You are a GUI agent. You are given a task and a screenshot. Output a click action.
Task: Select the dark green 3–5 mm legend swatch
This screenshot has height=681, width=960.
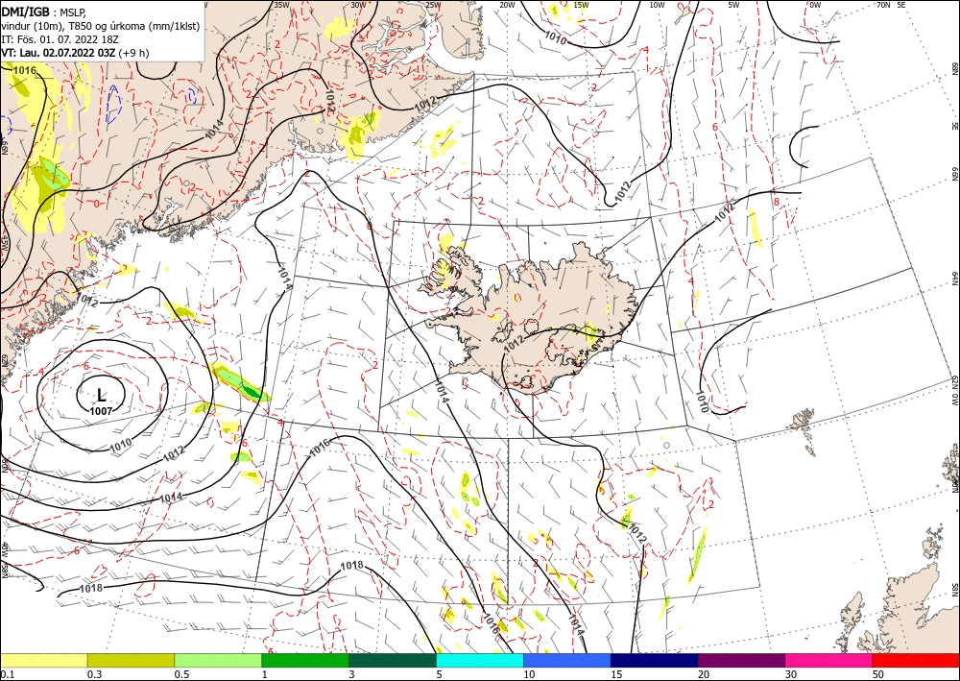click(x=393, y=660)
